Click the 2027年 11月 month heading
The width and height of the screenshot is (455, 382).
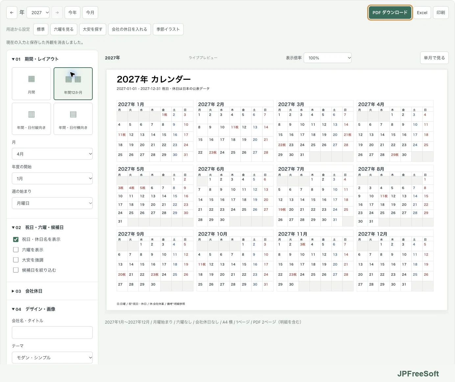coord(293,234)
